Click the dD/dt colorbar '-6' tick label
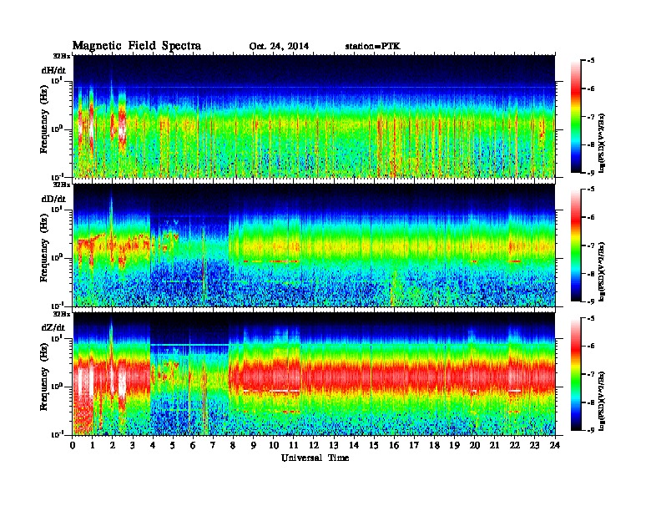Viewport: 661px width, 511px height. [591, 218]
